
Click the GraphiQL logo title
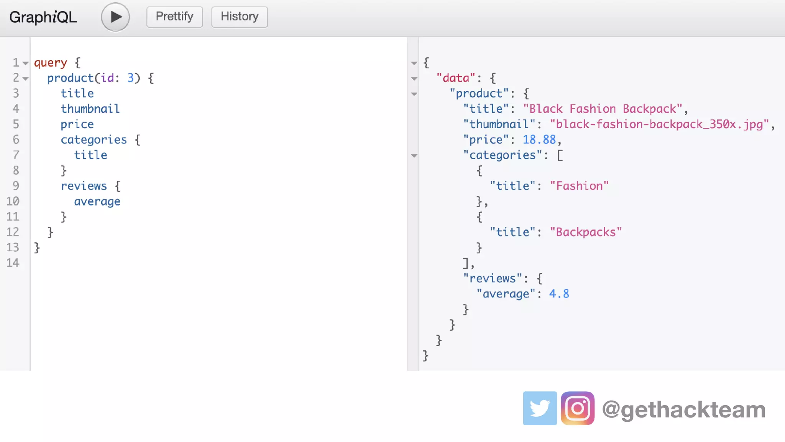43,17
